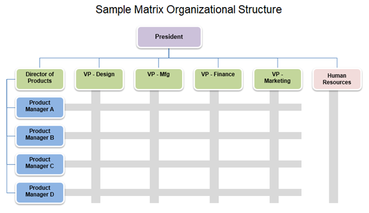Select the VP - Design box
Image resolution: width=369 pixels, height=213 pixels.
pyautogui.click(x=99, y=79)
